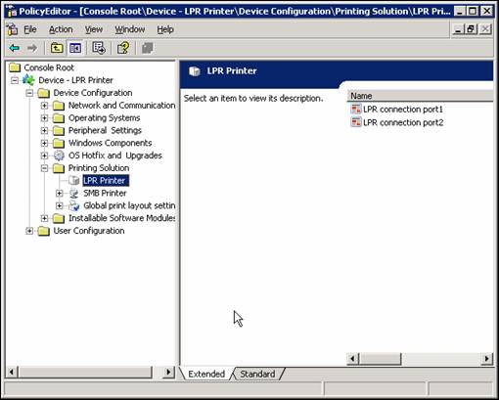499x400 pixels.
Task: Click the Up One Level folder icon
Action: tap(57, 48)
